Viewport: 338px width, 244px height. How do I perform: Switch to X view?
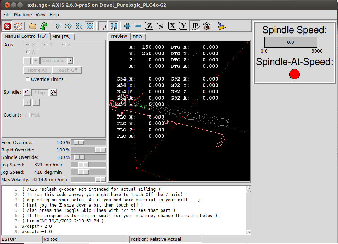click(172, 26)
